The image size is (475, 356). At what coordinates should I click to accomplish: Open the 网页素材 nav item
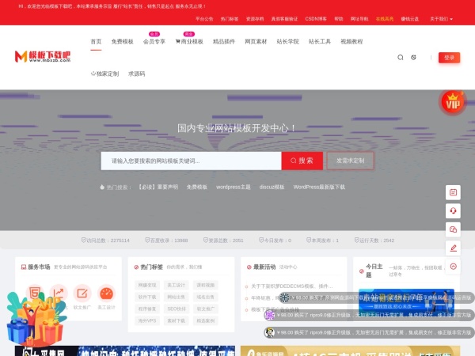click(256, 41)
